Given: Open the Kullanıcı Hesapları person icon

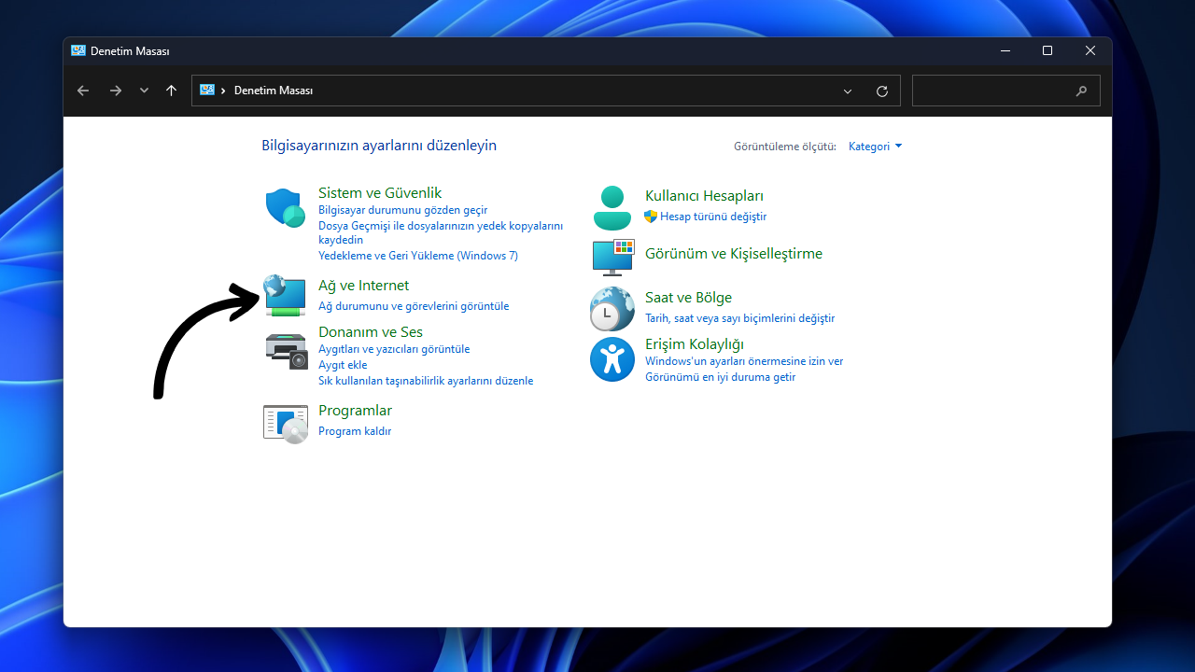Looking at the screenshot, I should (x=612, y=207).
